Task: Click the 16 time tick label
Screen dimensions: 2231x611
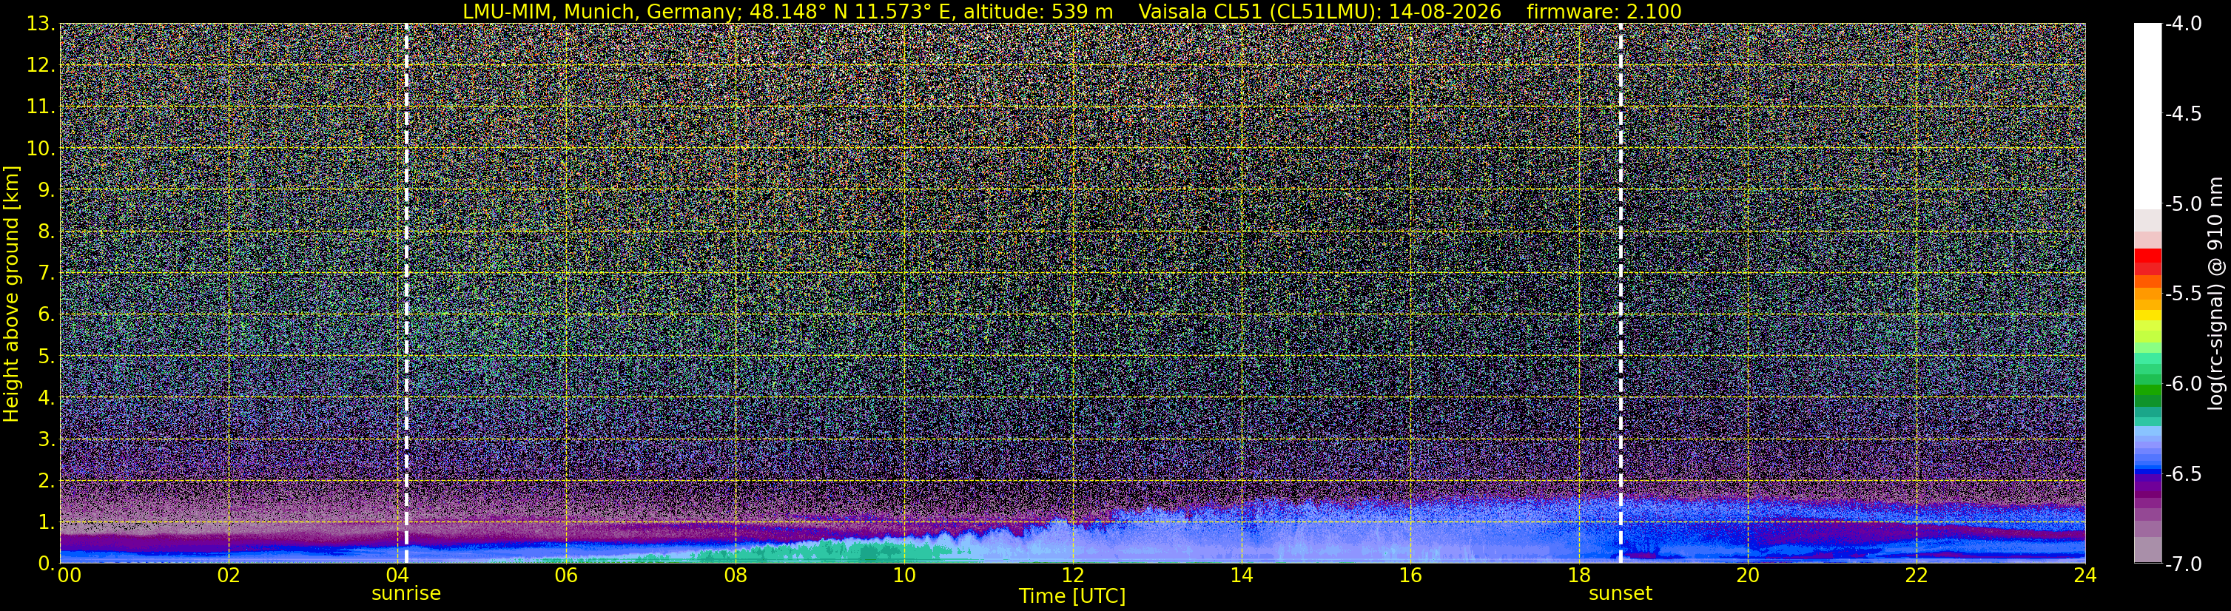Action: [x=1410, y=575]
